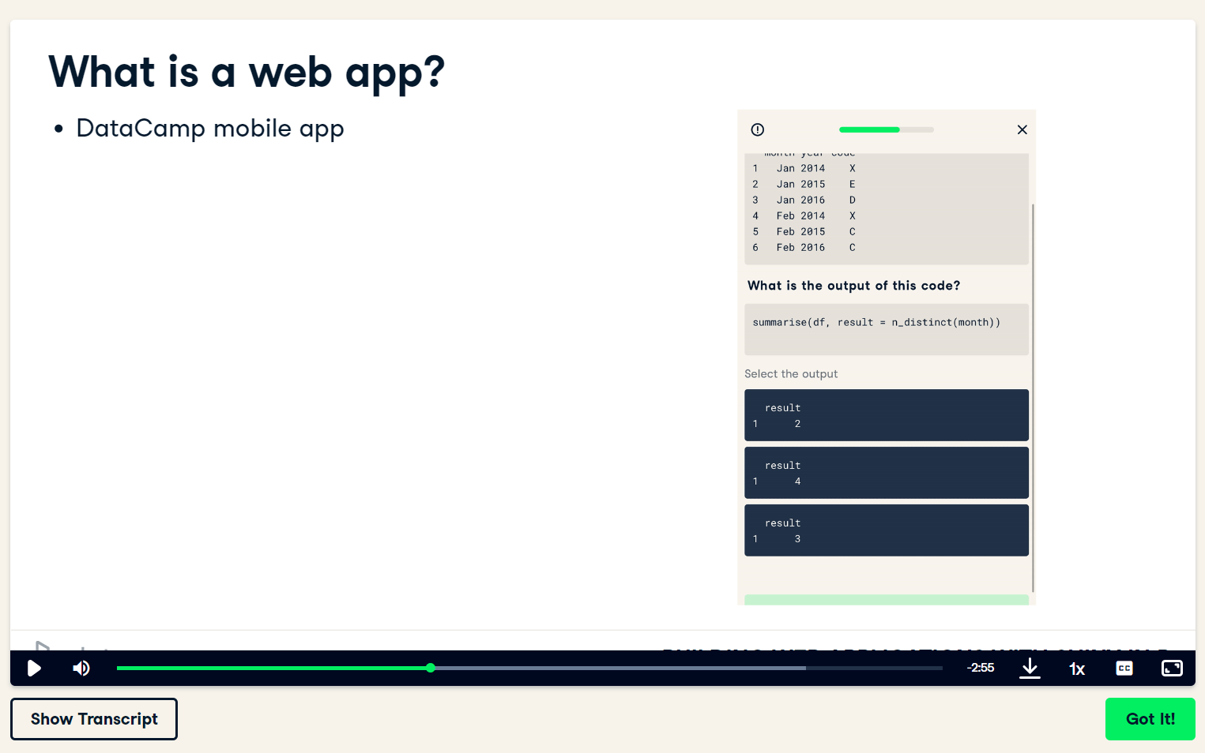The image size is (1205, 753).
Task: Click the green quiz progress bar in the mockup
Action: pos(887,129)
